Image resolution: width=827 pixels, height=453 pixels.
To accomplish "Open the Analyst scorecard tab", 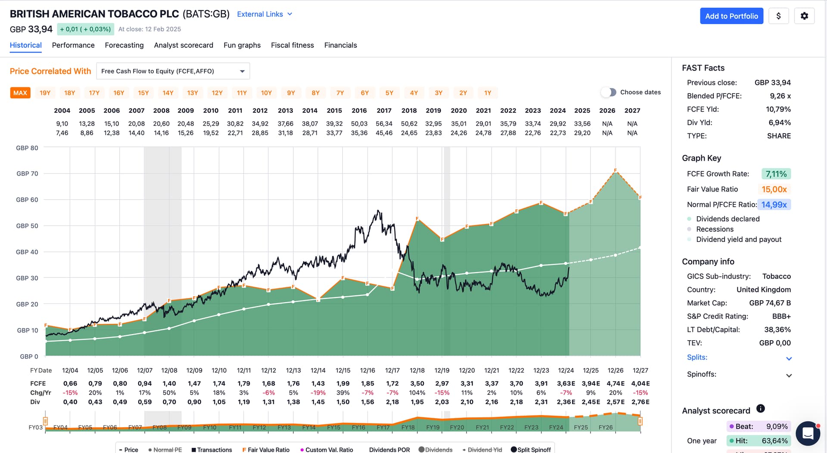I will click(183, 45).
